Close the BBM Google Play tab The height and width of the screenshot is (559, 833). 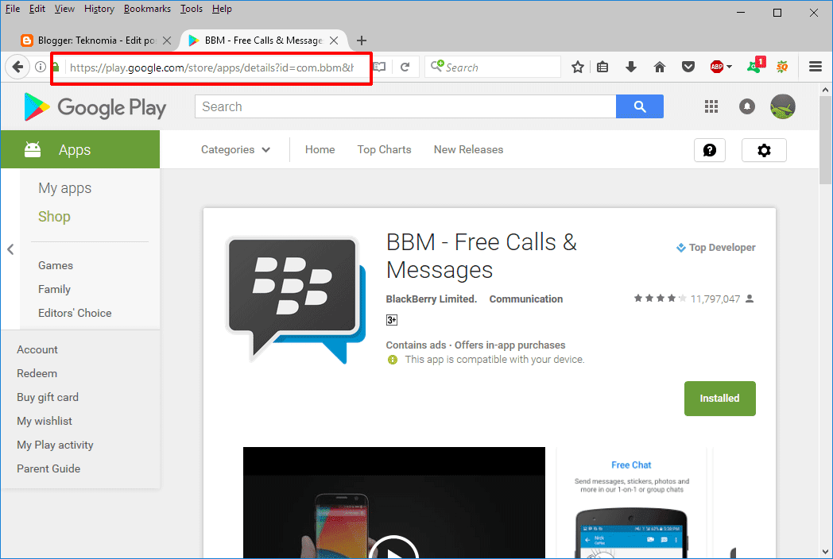tap(334, 40)
